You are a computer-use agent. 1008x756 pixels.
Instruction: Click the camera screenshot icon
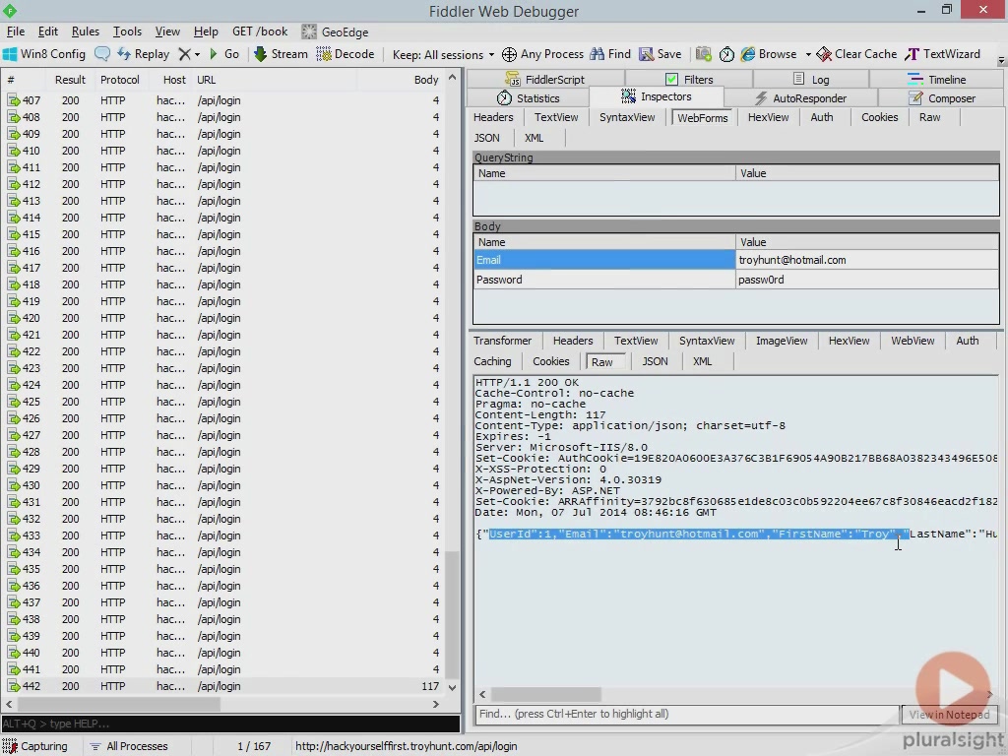point(704,54)
